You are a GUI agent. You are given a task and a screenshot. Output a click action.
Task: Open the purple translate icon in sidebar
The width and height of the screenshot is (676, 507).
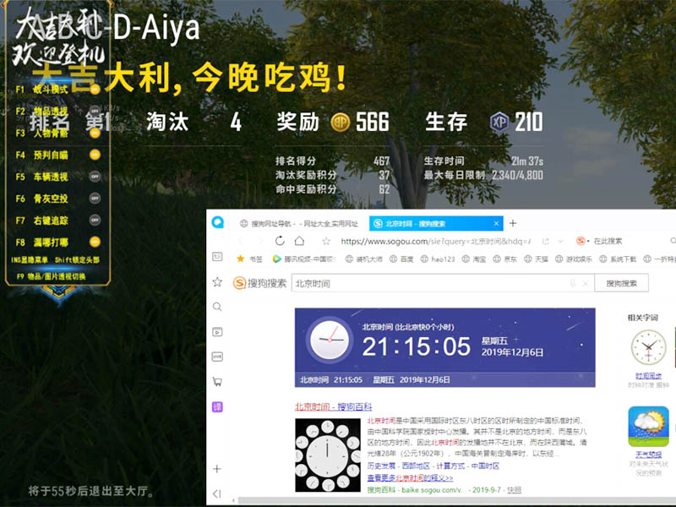[x=217, y=406]
